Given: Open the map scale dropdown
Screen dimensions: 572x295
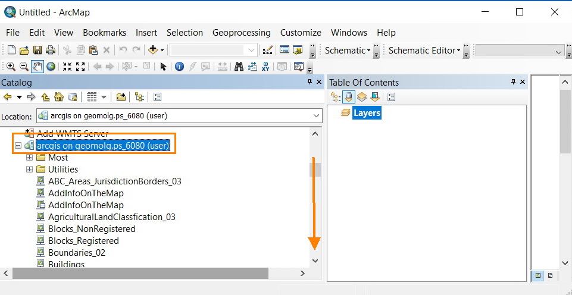Looking at the screenshot, I should click(x=252, y=50).
